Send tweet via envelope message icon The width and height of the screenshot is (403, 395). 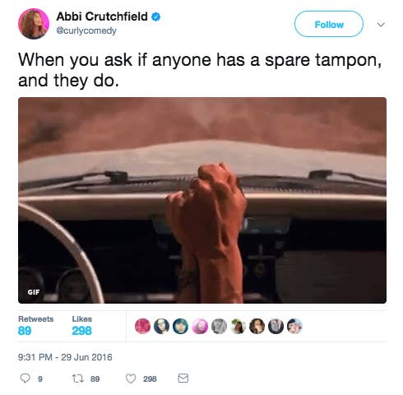183,379
